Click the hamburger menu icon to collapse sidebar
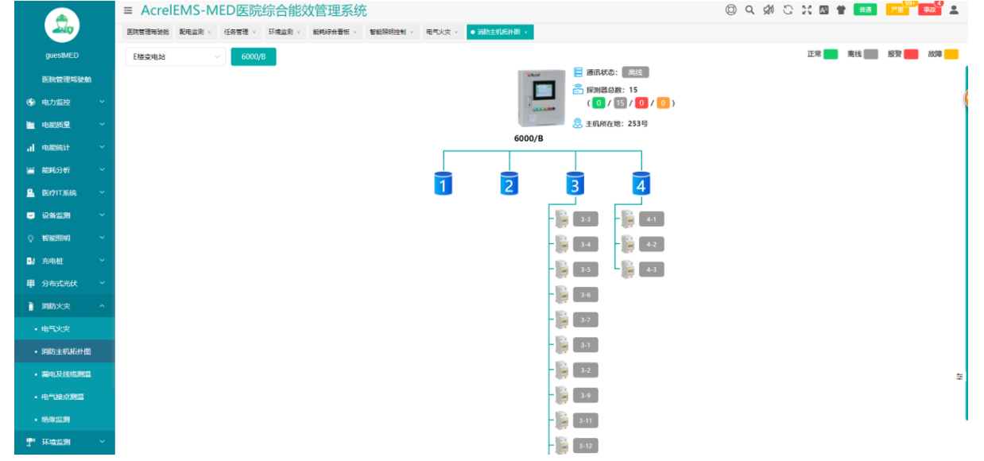The height and width of the screenshot is (461, 984). [x=128, y=10]
